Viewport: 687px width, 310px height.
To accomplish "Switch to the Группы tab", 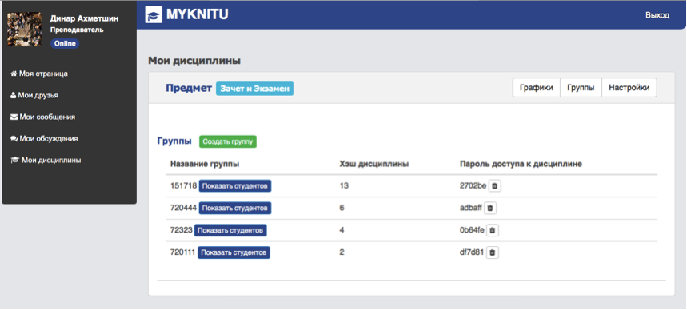I will (x=581, y=88).
